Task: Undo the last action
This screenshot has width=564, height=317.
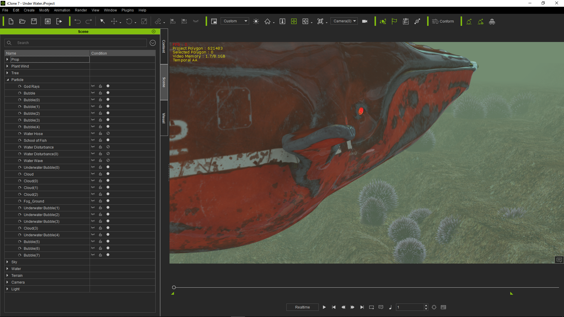Action: tap(78, 21)
